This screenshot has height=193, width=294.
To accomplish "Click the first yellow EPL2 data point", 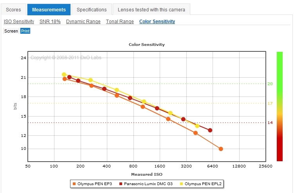I will tap(64, 75).
